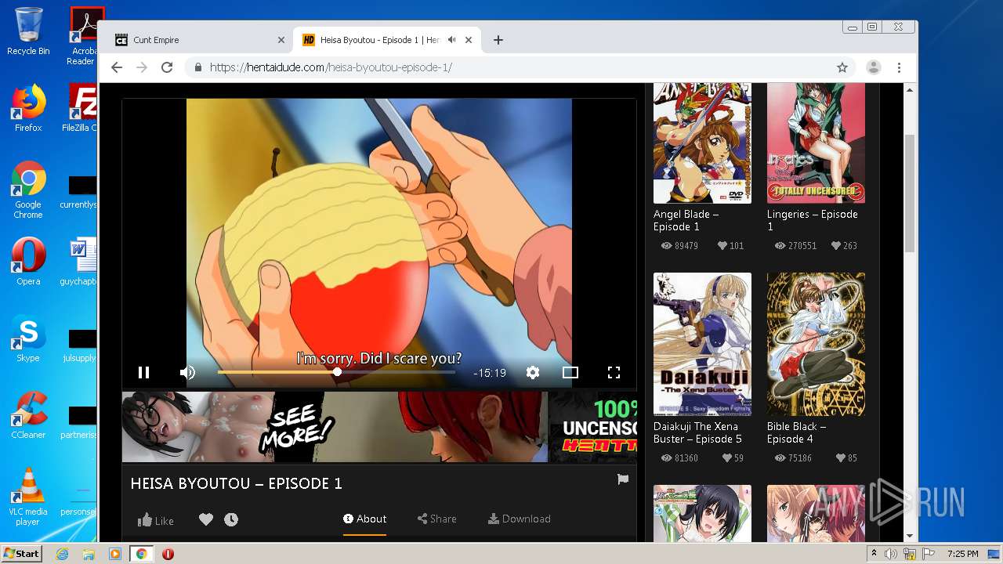Click Opera icon in taskbar
The width and height of the screenshot is (1003, 564).
(168, 554)
